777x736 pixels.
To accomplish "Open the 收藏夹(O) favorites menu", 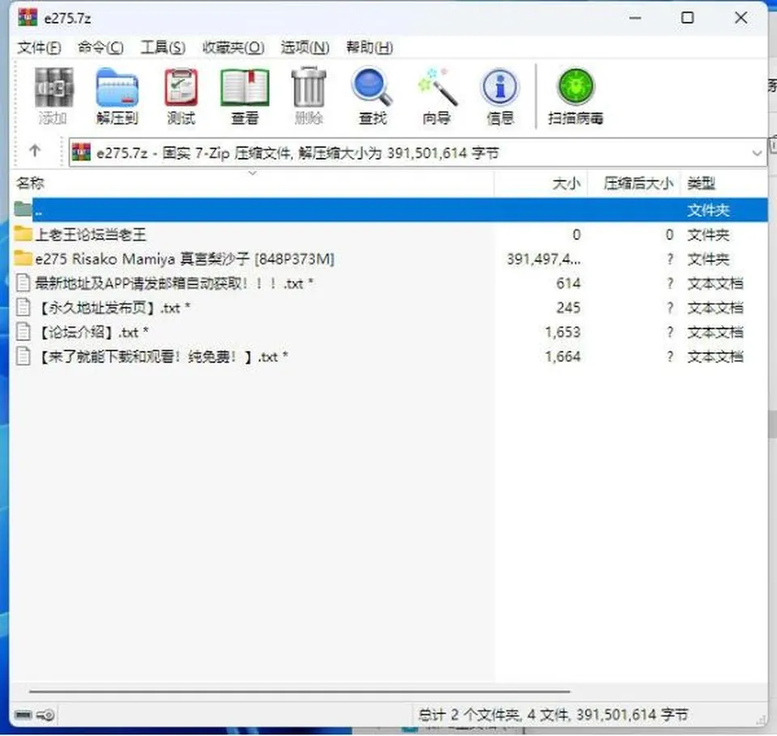I will click(x=233, y=48).
